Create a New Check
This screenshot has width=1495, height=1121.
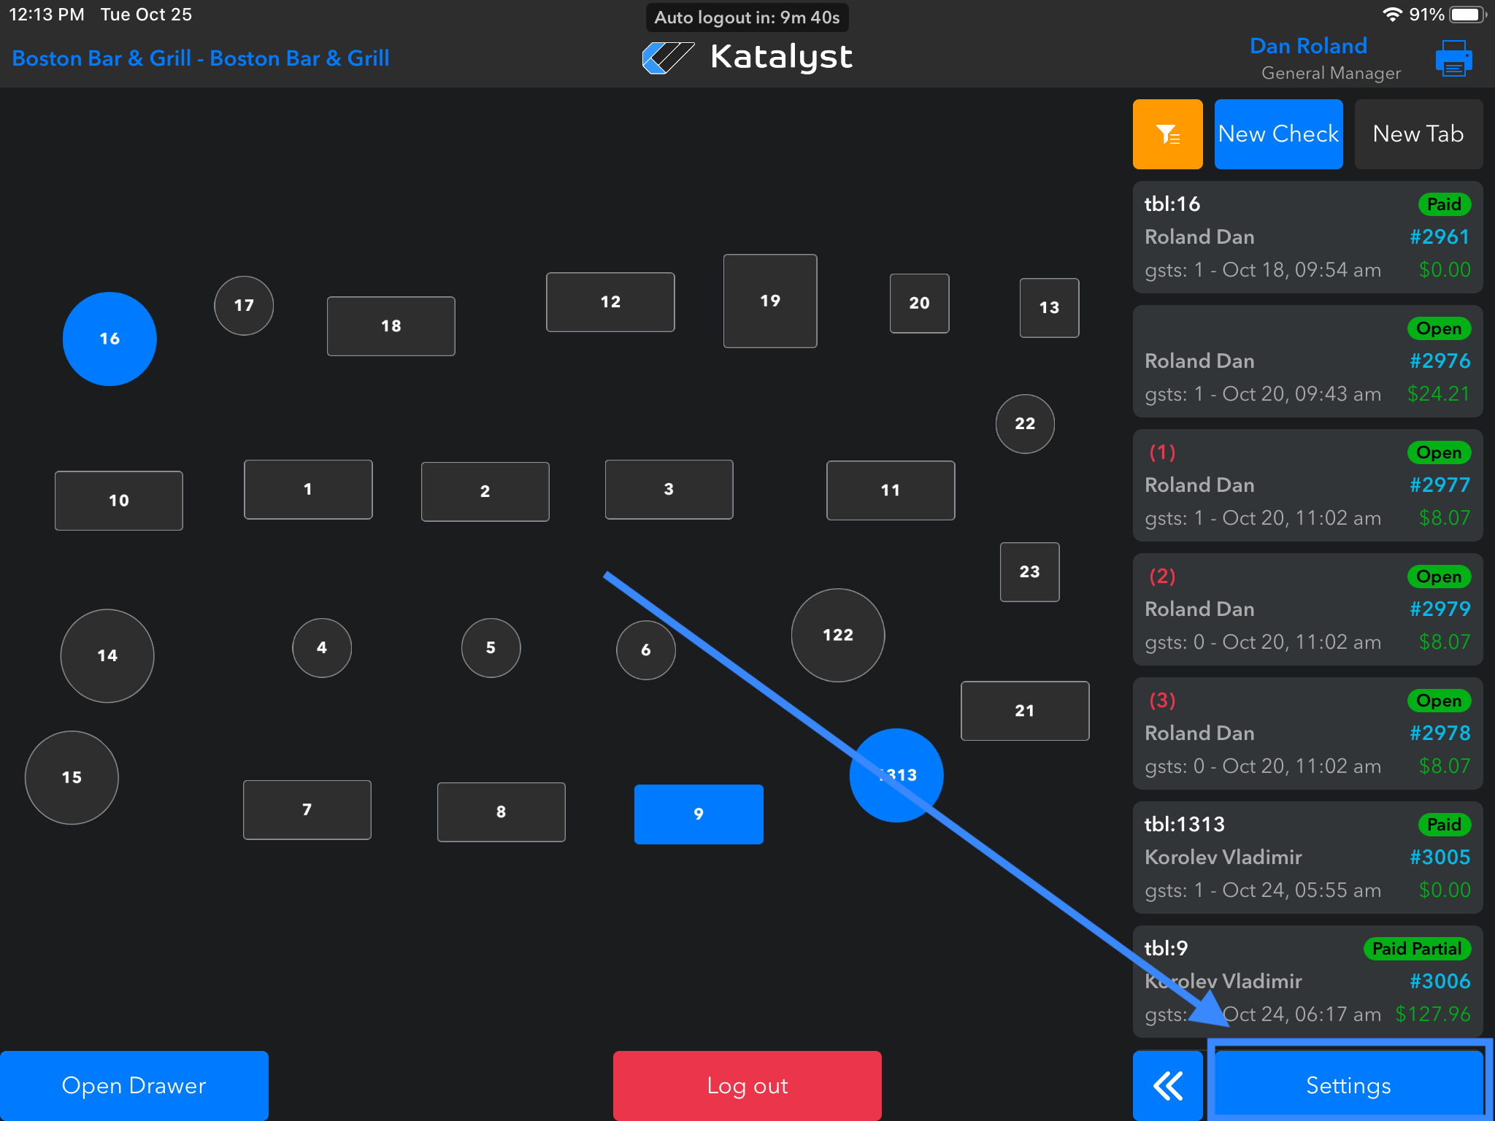tap(1278, 134)
